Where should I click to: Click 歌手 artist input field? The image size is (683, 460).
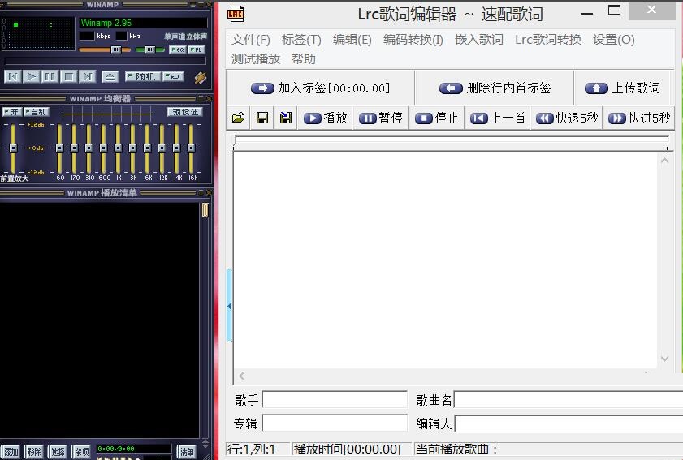[335, 399]
